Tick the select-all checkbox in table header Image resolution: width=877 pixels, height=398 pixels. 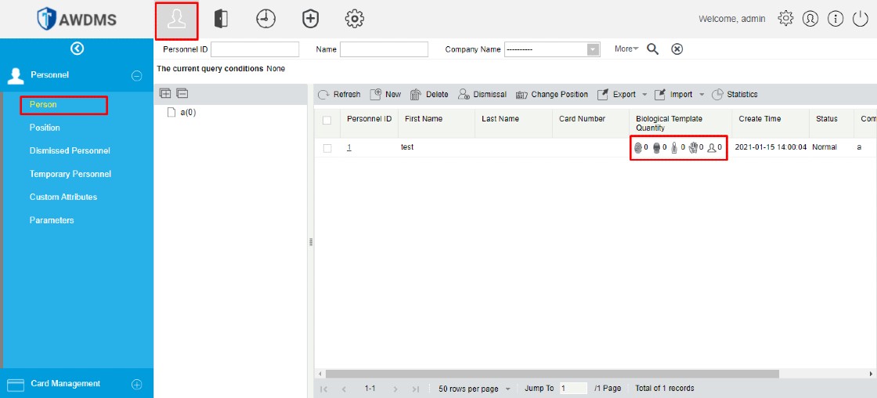tap(327, 121)
